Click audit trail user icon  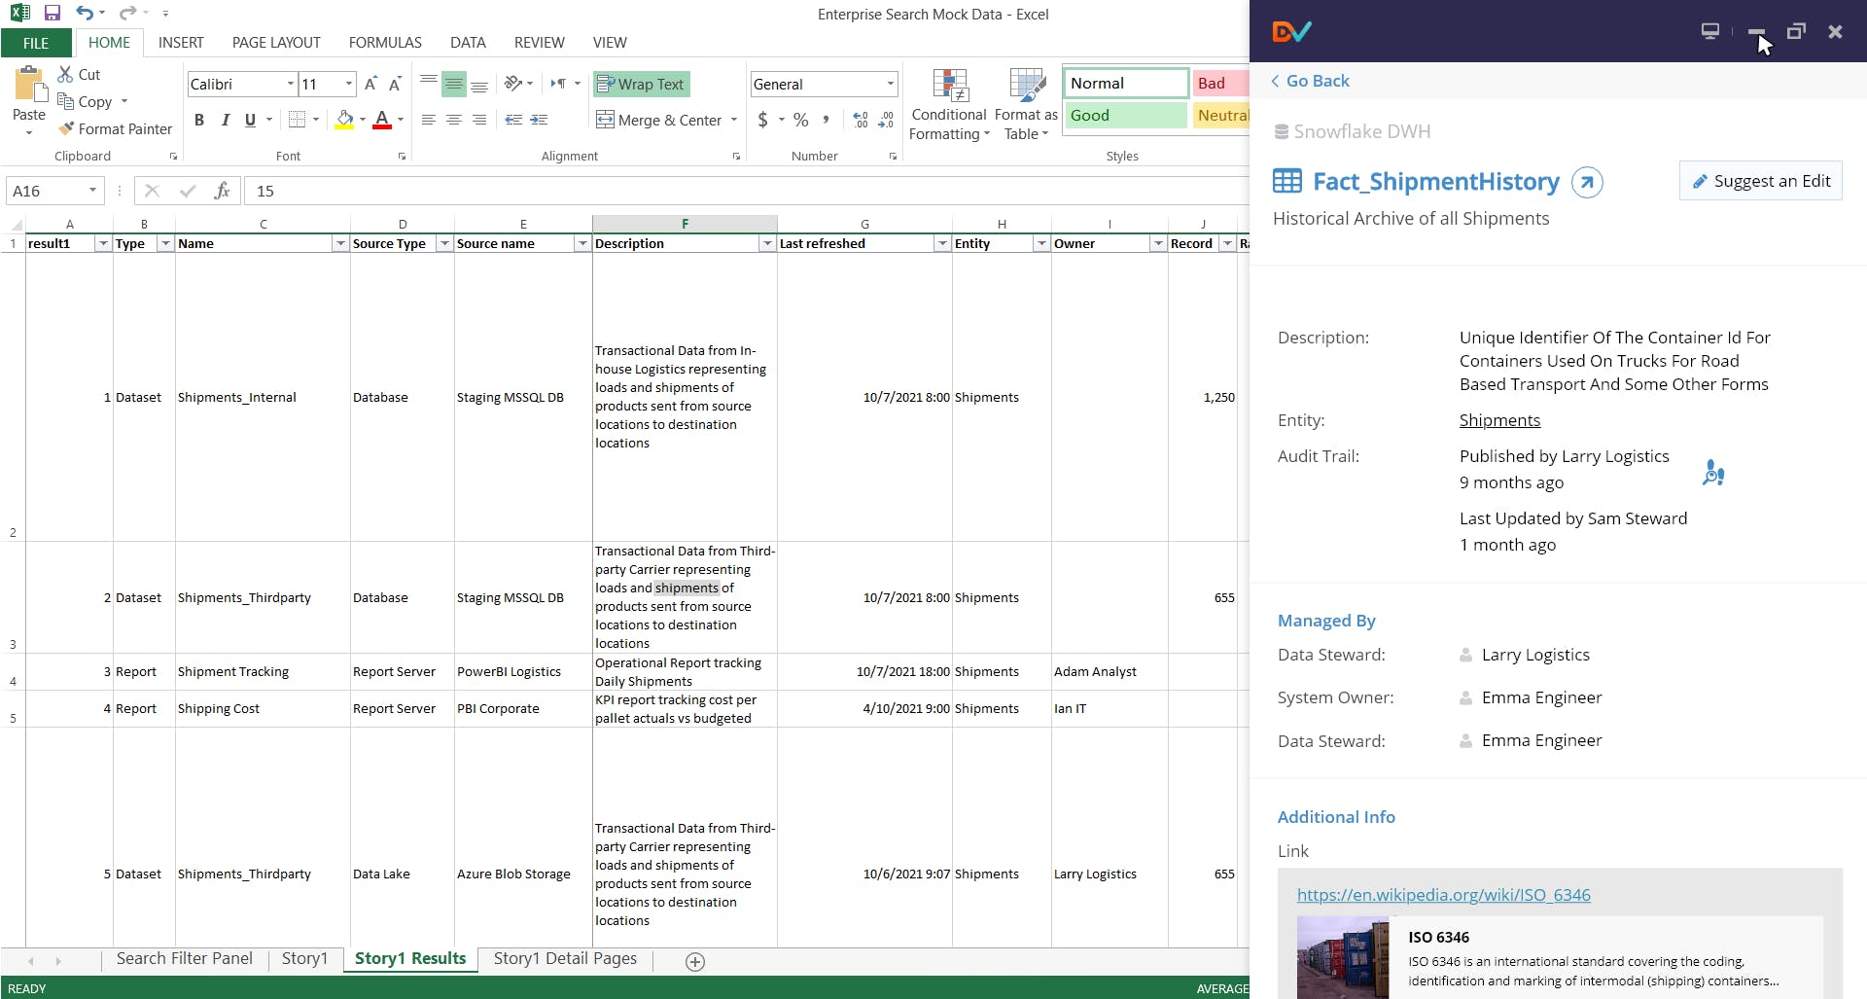pos(1713,473)
